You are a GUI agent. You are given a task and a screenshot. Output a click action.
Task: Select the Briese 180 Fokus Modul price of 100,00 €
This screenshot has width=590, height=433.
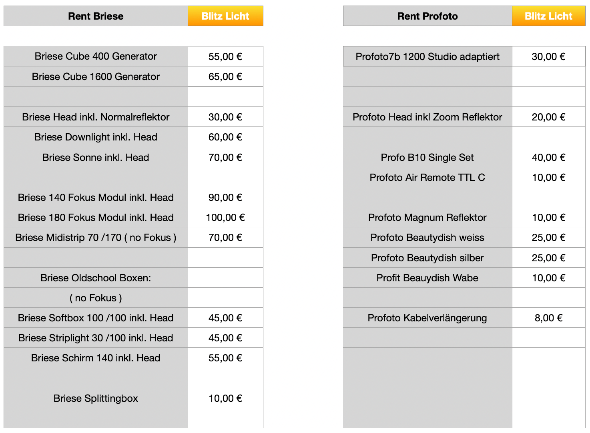click(x=225, y=218)
